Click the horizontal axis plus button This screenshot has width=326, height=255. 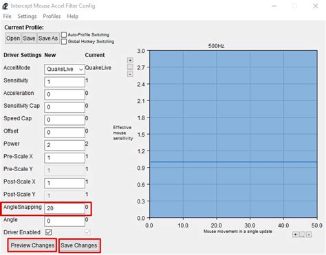295,234
